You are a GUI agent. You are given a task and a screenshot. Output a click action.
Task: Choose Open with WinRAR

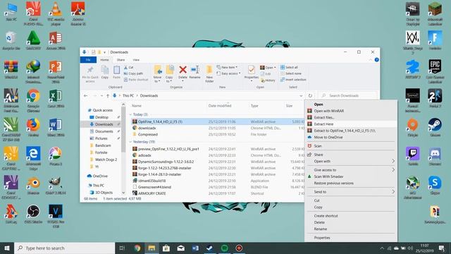coord(351,111)
